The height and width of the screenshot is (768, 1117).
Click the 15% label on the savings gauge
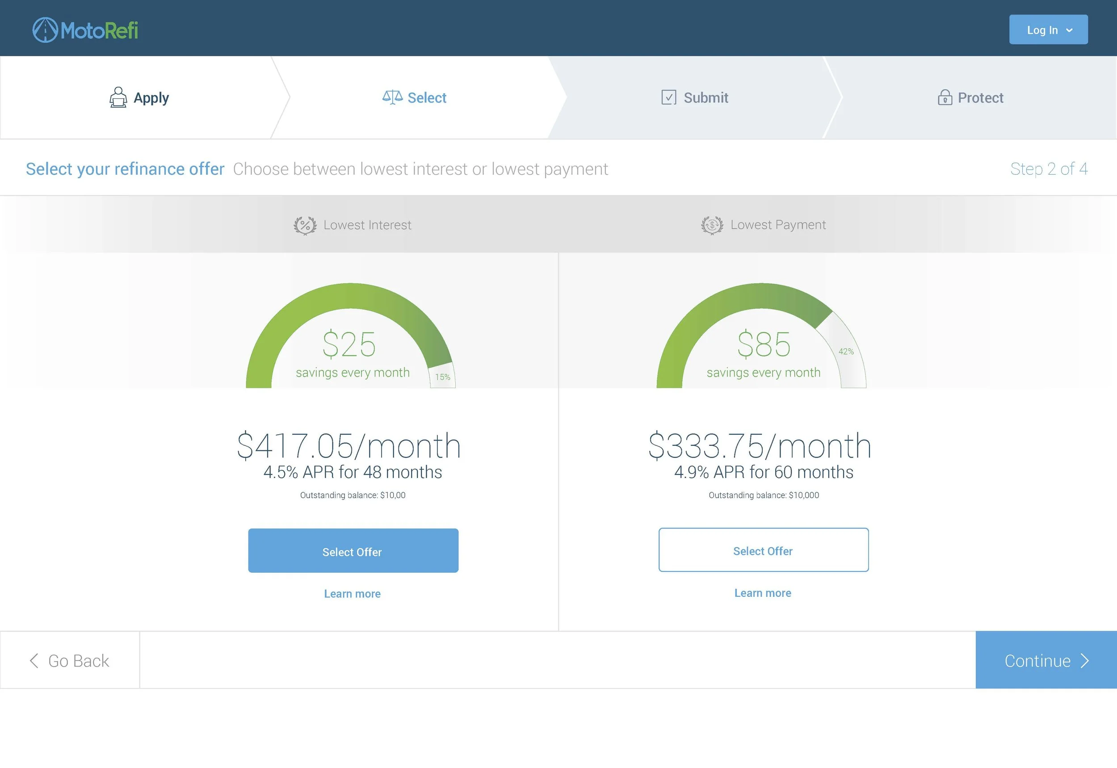(442, 377)
